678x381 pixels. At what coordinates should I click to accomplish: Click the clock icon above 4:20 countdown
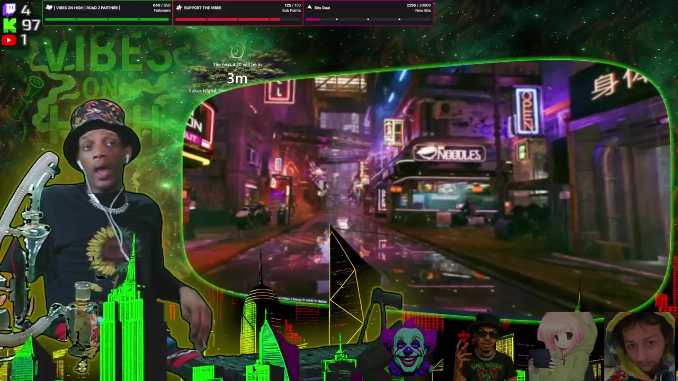237,52
